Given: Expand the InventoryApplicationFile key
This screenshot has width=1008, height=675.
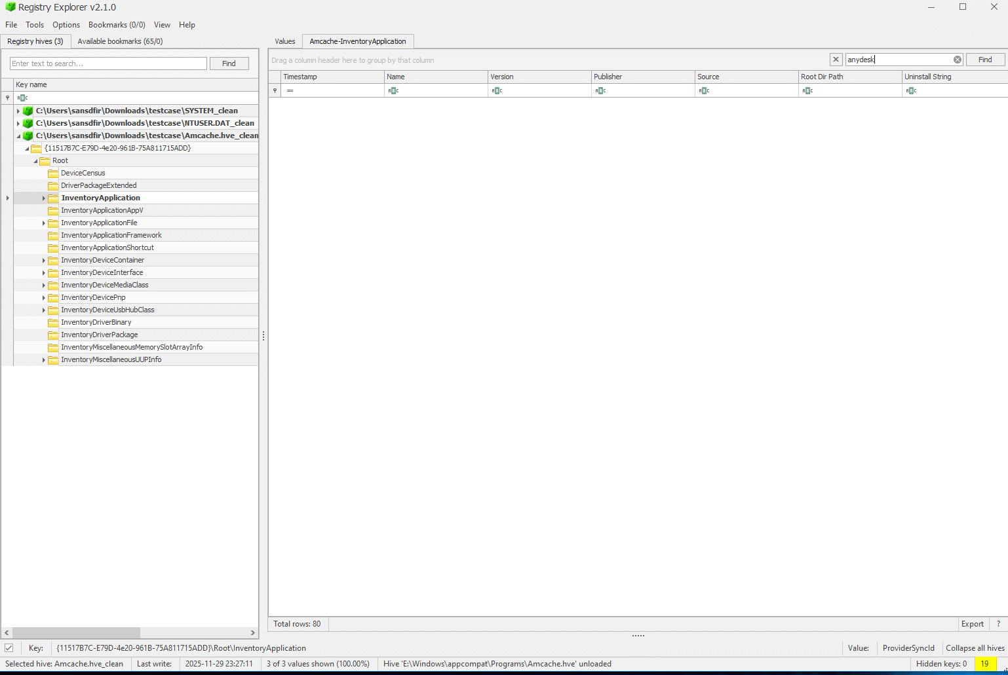Looking at the screenshot, I should (x=43, y=223).
